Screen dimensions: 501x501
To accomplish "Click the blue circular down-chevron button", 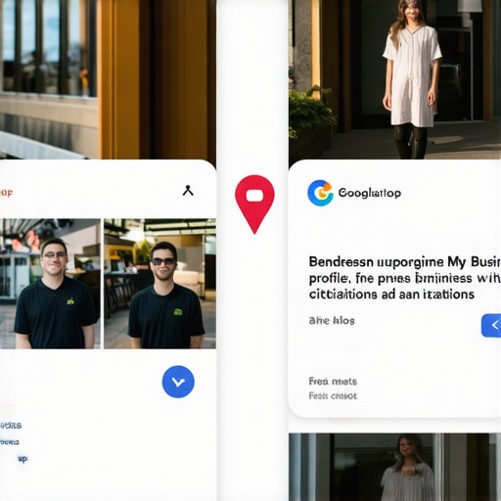I will (x=178, y=382).
